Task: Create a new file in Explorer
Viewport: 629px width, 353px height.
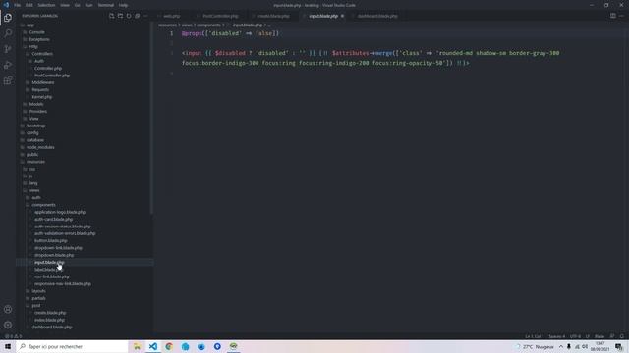Action: click(x=111, y=16)
